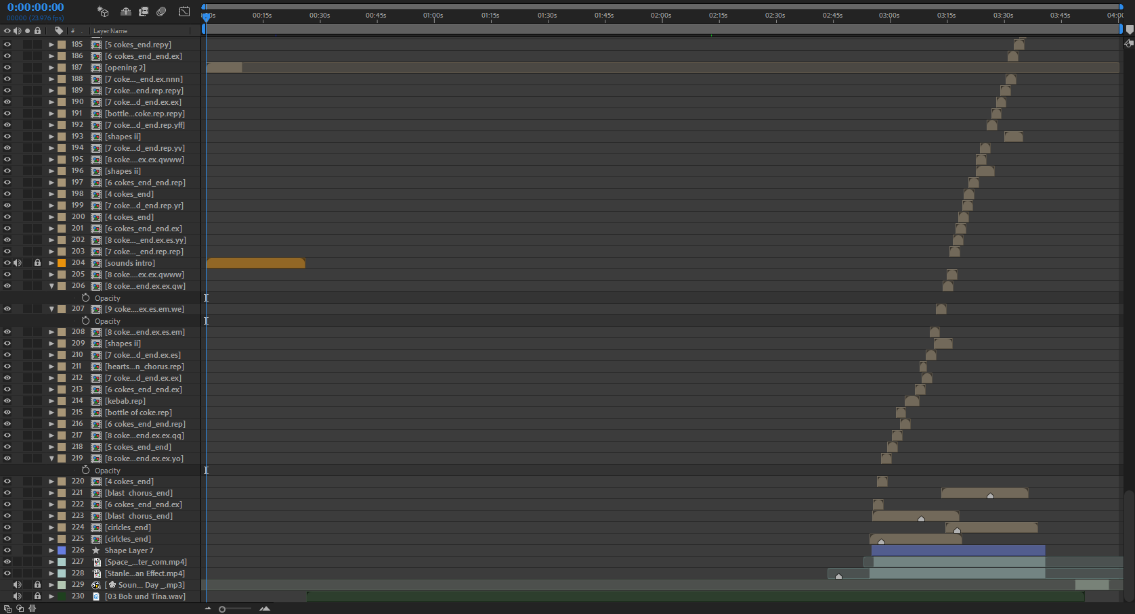Image resolution: width=1135 pixels, height=614 pixels.
Task: Select layer [hearts...n_chorus.rep]
Action: click(x=144, y=367)
